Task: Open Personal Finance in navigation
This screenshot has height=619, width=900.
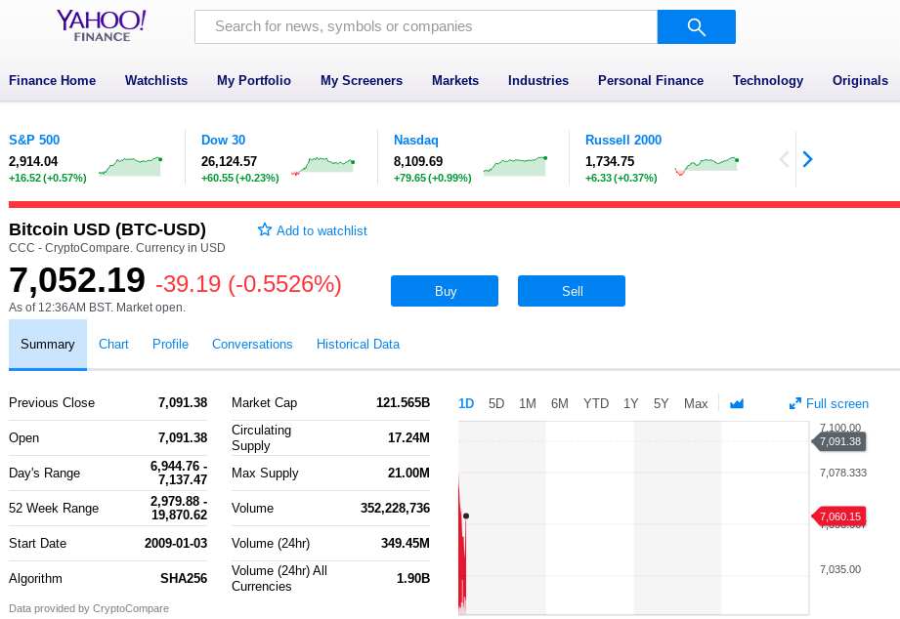Action: tap(651, 80)
